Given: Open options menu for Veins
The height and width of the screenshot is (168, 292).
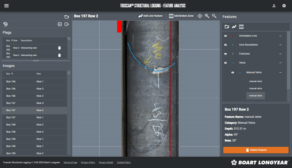Looking at the screenshot, I should pos(280,63).
